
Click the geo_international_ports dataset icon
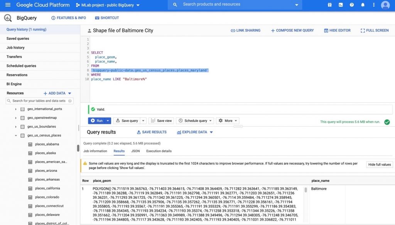tap(22, 109)
